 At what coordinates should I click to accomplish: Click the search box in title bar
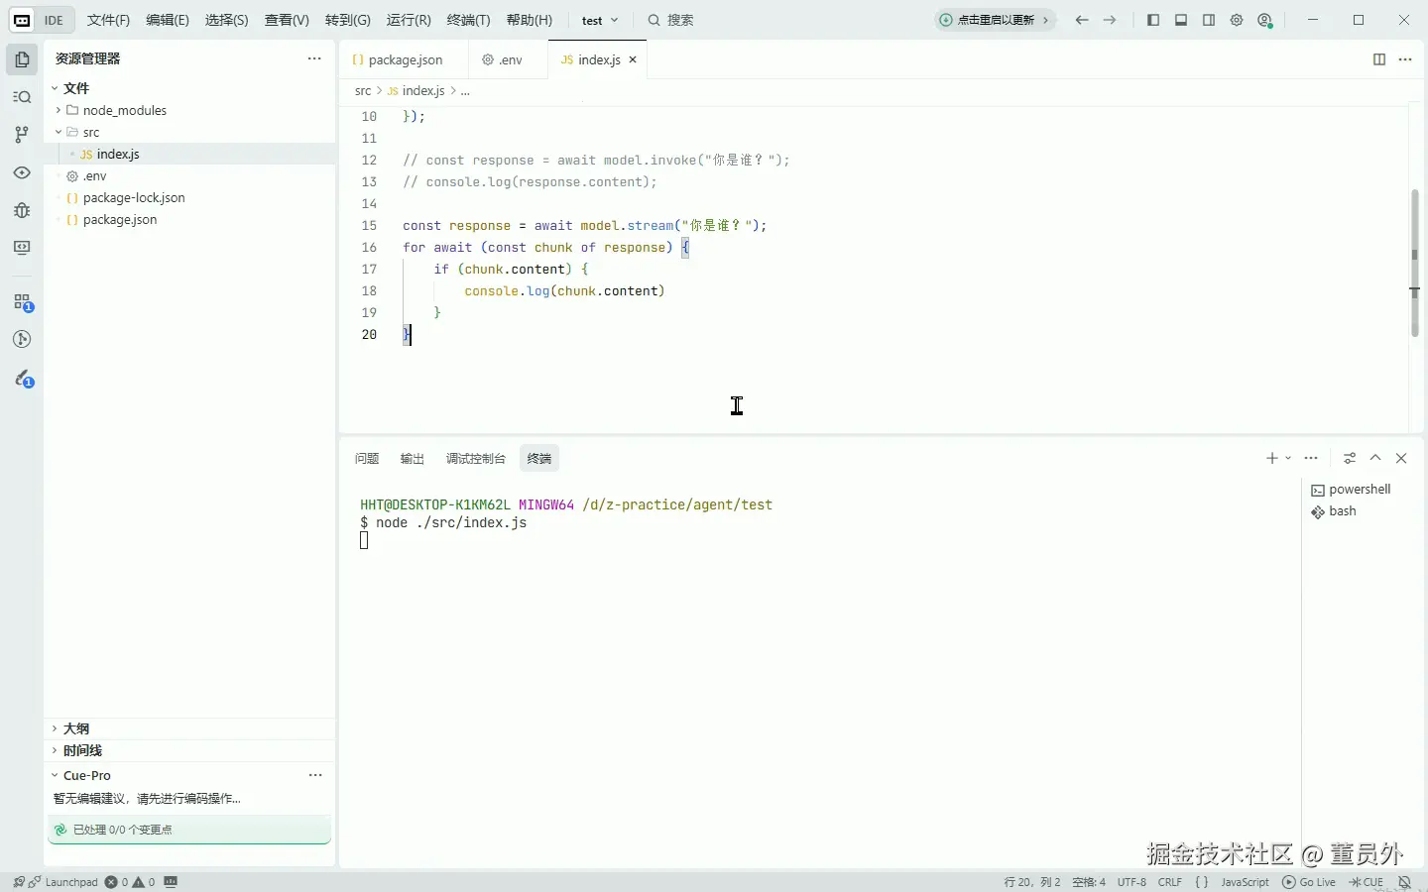tap(679, 20)
